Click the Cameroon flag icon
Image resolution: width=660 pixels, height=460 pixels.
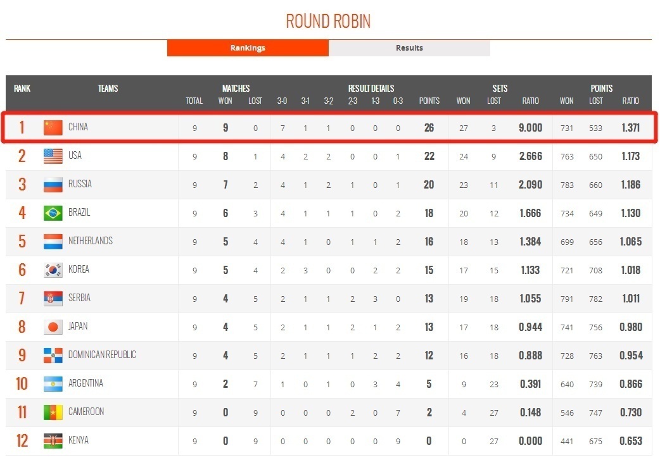point(53,413)
